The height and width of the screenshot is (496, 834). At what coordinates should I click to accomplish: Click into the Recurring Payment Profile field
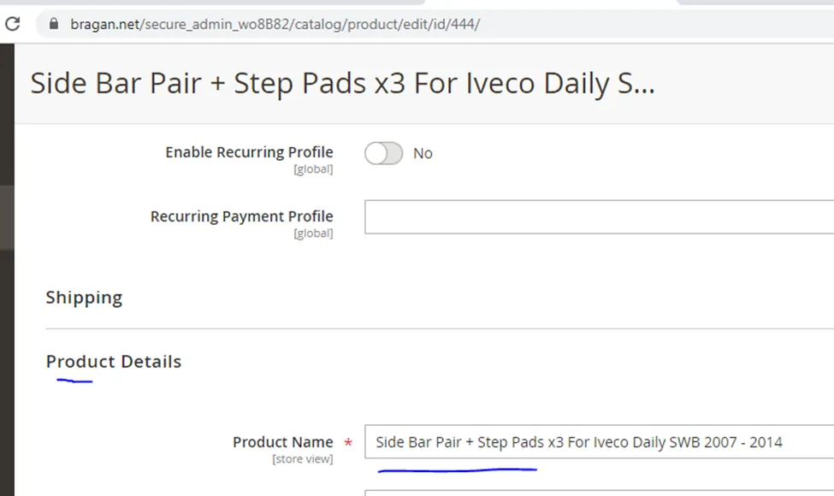tap(599, 217)
